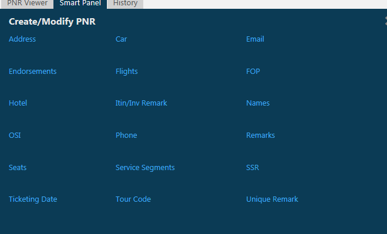Click the Unique Remark link
Viewport: 387px width, 234px height.
(x=272, y=199)
